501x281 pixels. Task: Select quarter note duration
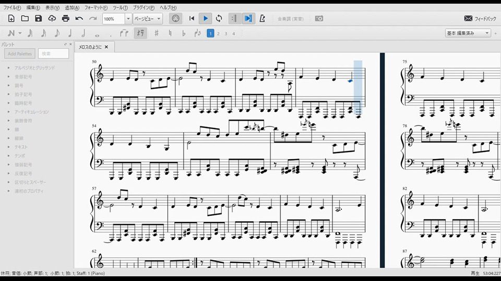pos(70,33)
